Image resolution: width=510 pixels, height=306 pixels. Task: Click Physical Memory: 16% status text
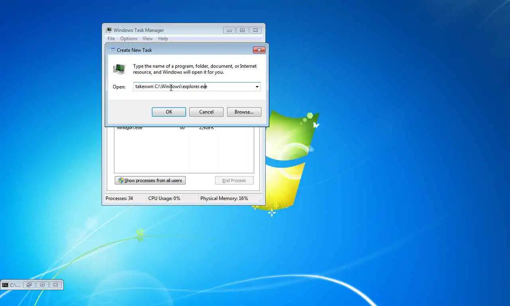point(224,198)
